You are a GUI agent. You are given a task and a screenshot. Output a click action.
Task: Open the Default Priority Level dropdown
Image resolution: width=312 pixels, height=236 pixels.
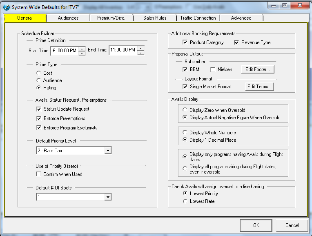pos(108,151)
